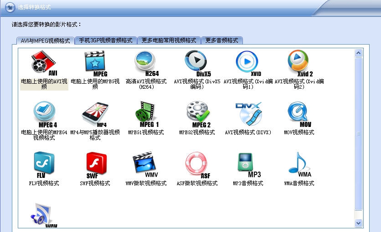Select the AVI film reel format icon
Screen dimensions: 381x232
tap(44, 63)
